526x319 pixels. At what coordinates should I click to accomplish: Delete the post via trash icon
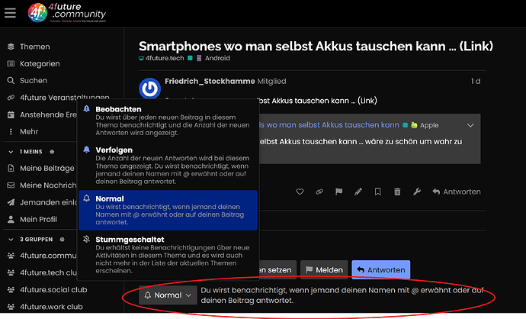coord(397,192)
